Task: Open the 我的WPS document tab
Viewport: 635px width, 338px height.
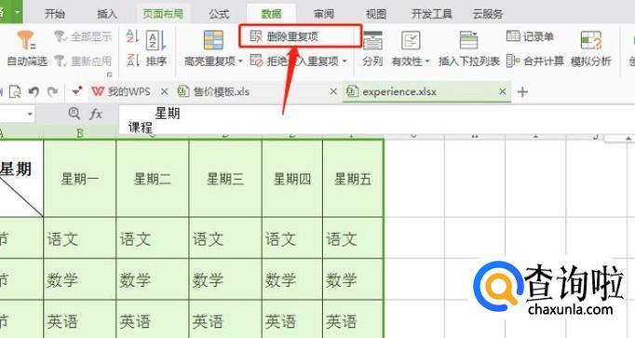Action: (121, 92)
